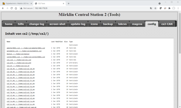Select the CS2 Tools browser tab
Image resolution: width=181 pixels, height=108 pixels.
[x=49, y=3]
